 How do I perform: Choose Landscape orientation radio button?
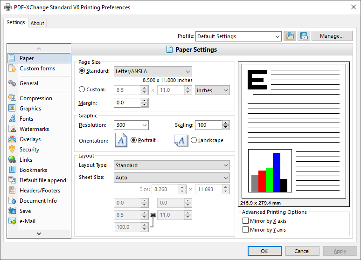point(194,140)
